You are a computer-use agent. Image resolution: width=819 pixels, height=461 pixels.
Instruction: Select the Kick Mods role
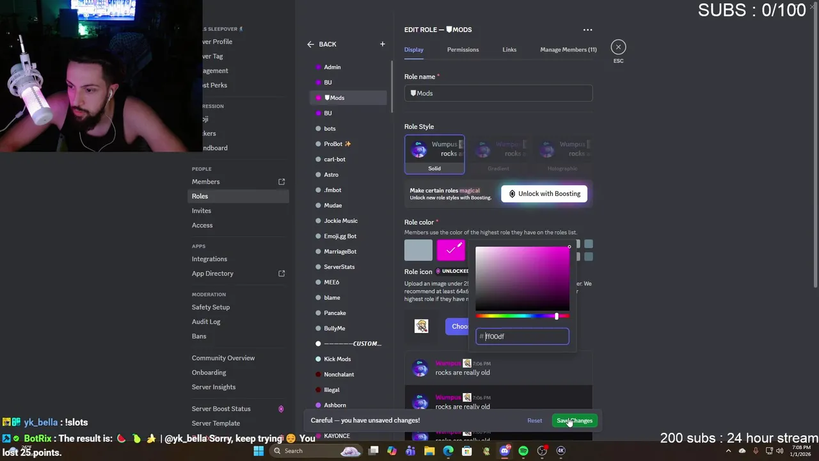coord(349,359)
